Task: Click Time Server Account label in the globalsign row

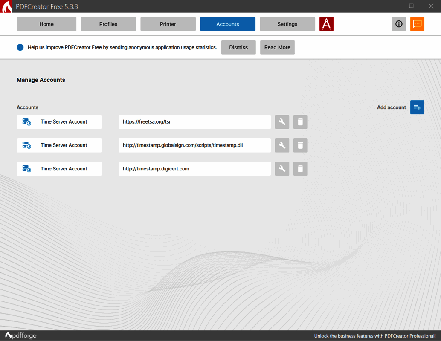Action: point(64,145)
